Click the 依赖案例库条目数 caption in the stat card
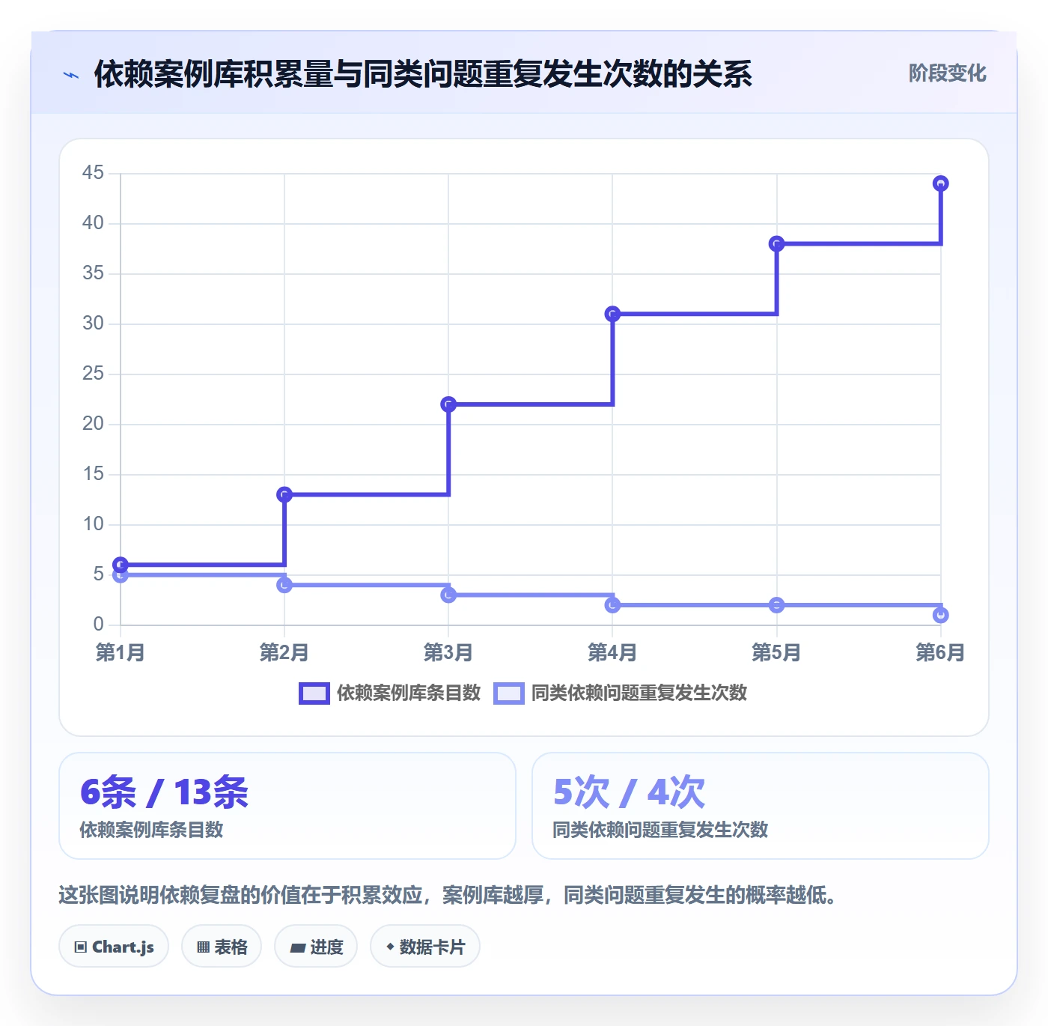 tap(152, 830)
